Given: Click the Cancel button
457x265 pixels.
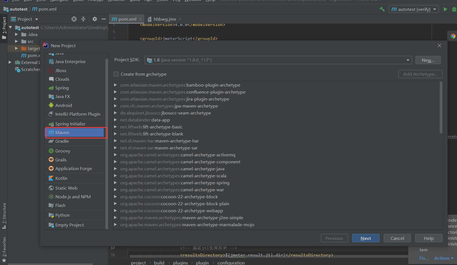Looking at the screenshot, I should pyautogui.click(x=397, y=238).
